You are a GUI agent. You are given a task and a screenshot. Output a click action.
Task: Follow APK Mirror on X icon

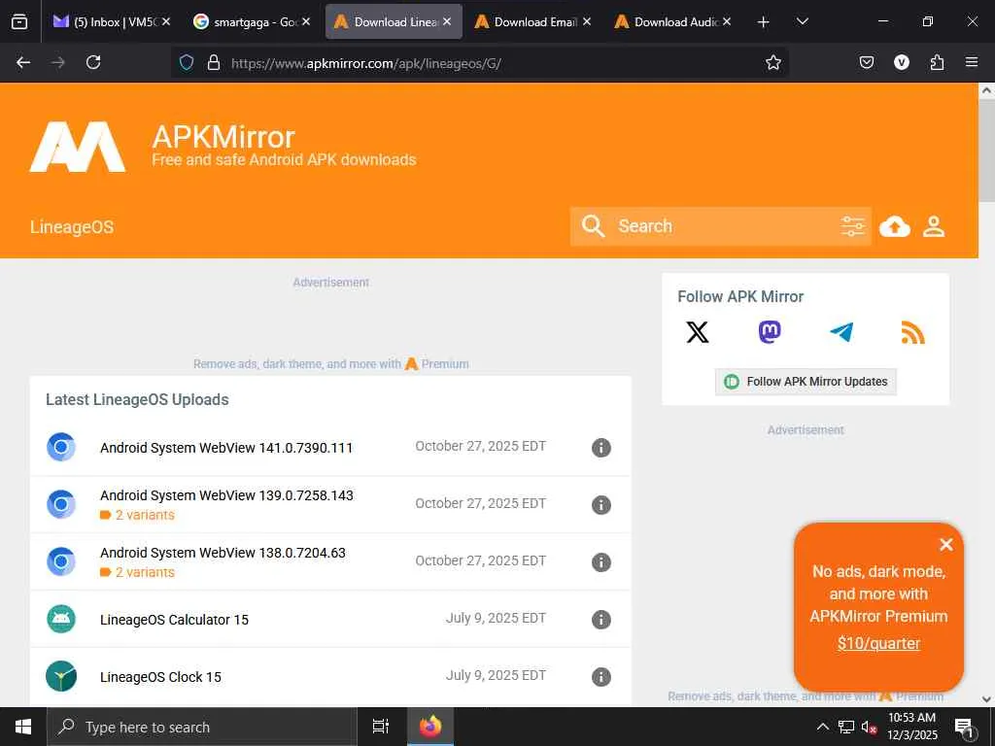point(698,332)
